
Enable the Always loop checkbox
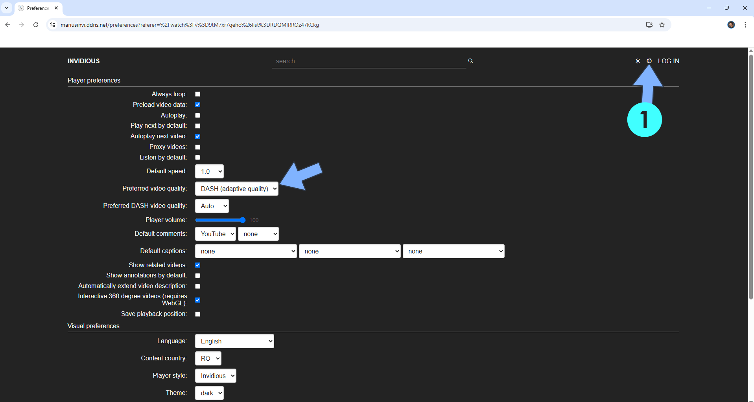pos(197,94)
